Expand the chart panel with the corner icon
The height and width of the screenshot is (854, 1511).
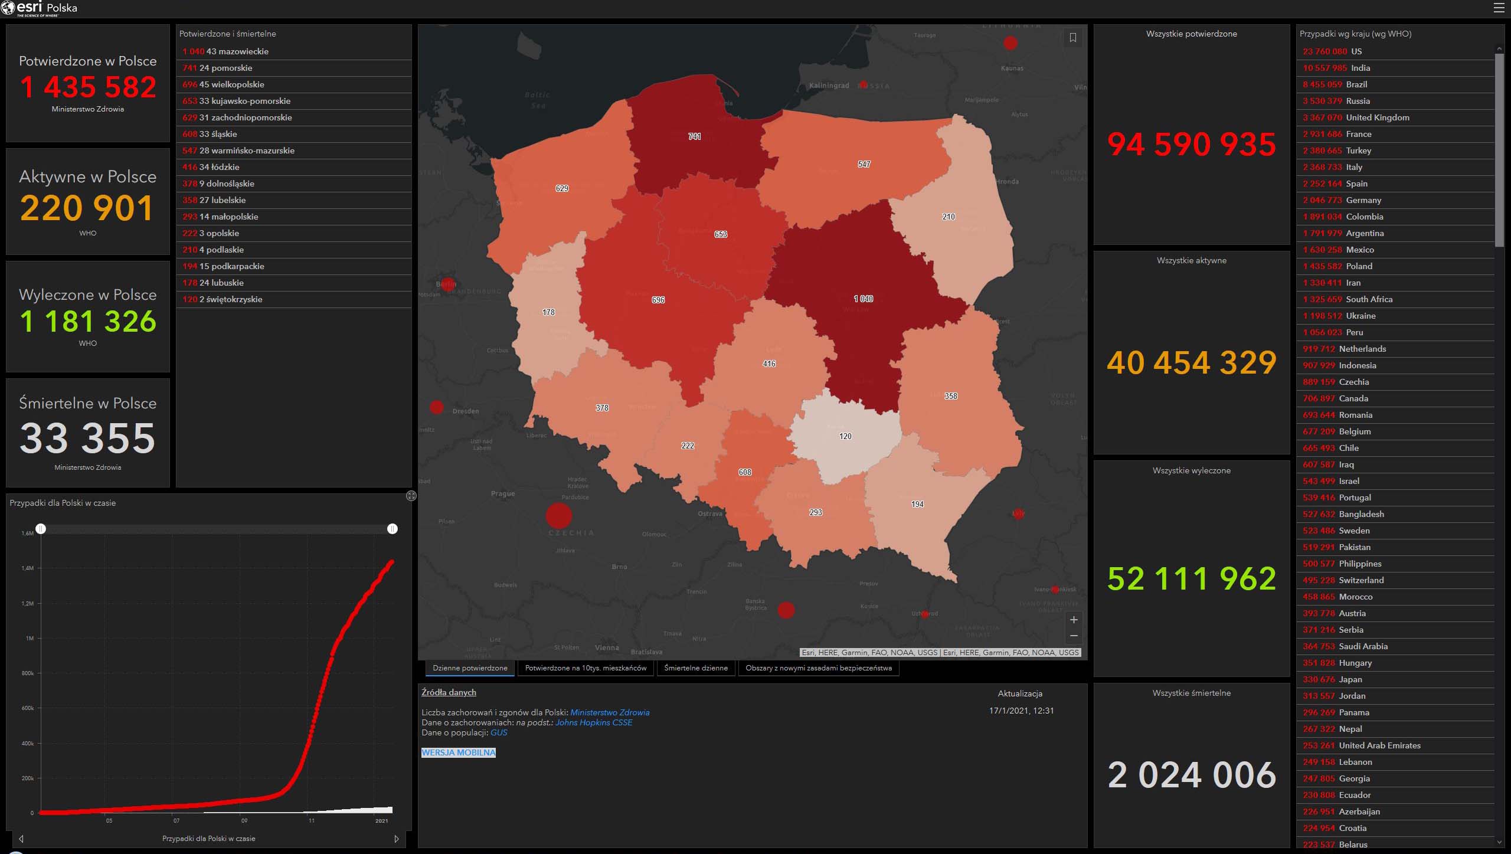coord(411,496)
